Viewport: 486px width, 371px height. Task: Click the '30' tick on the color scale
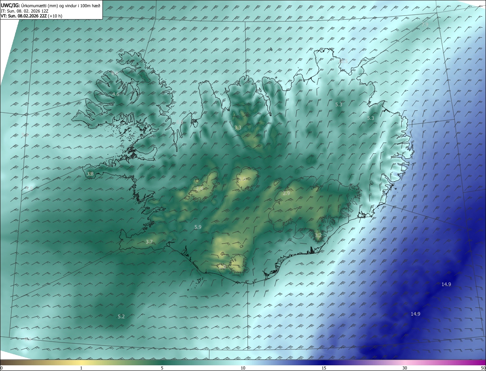click(405, 368)
